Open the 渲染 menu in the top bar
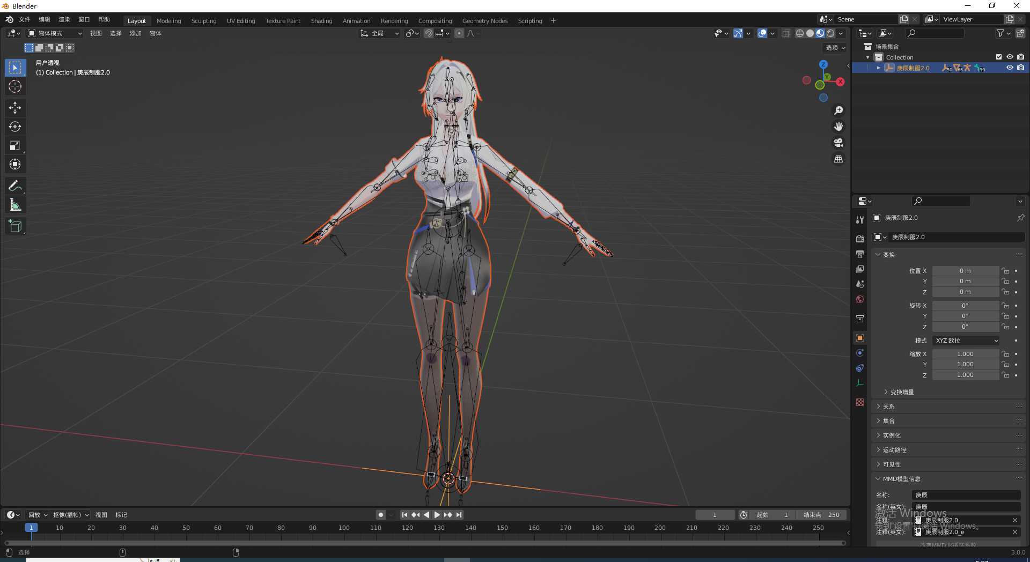 pos(64,19)
